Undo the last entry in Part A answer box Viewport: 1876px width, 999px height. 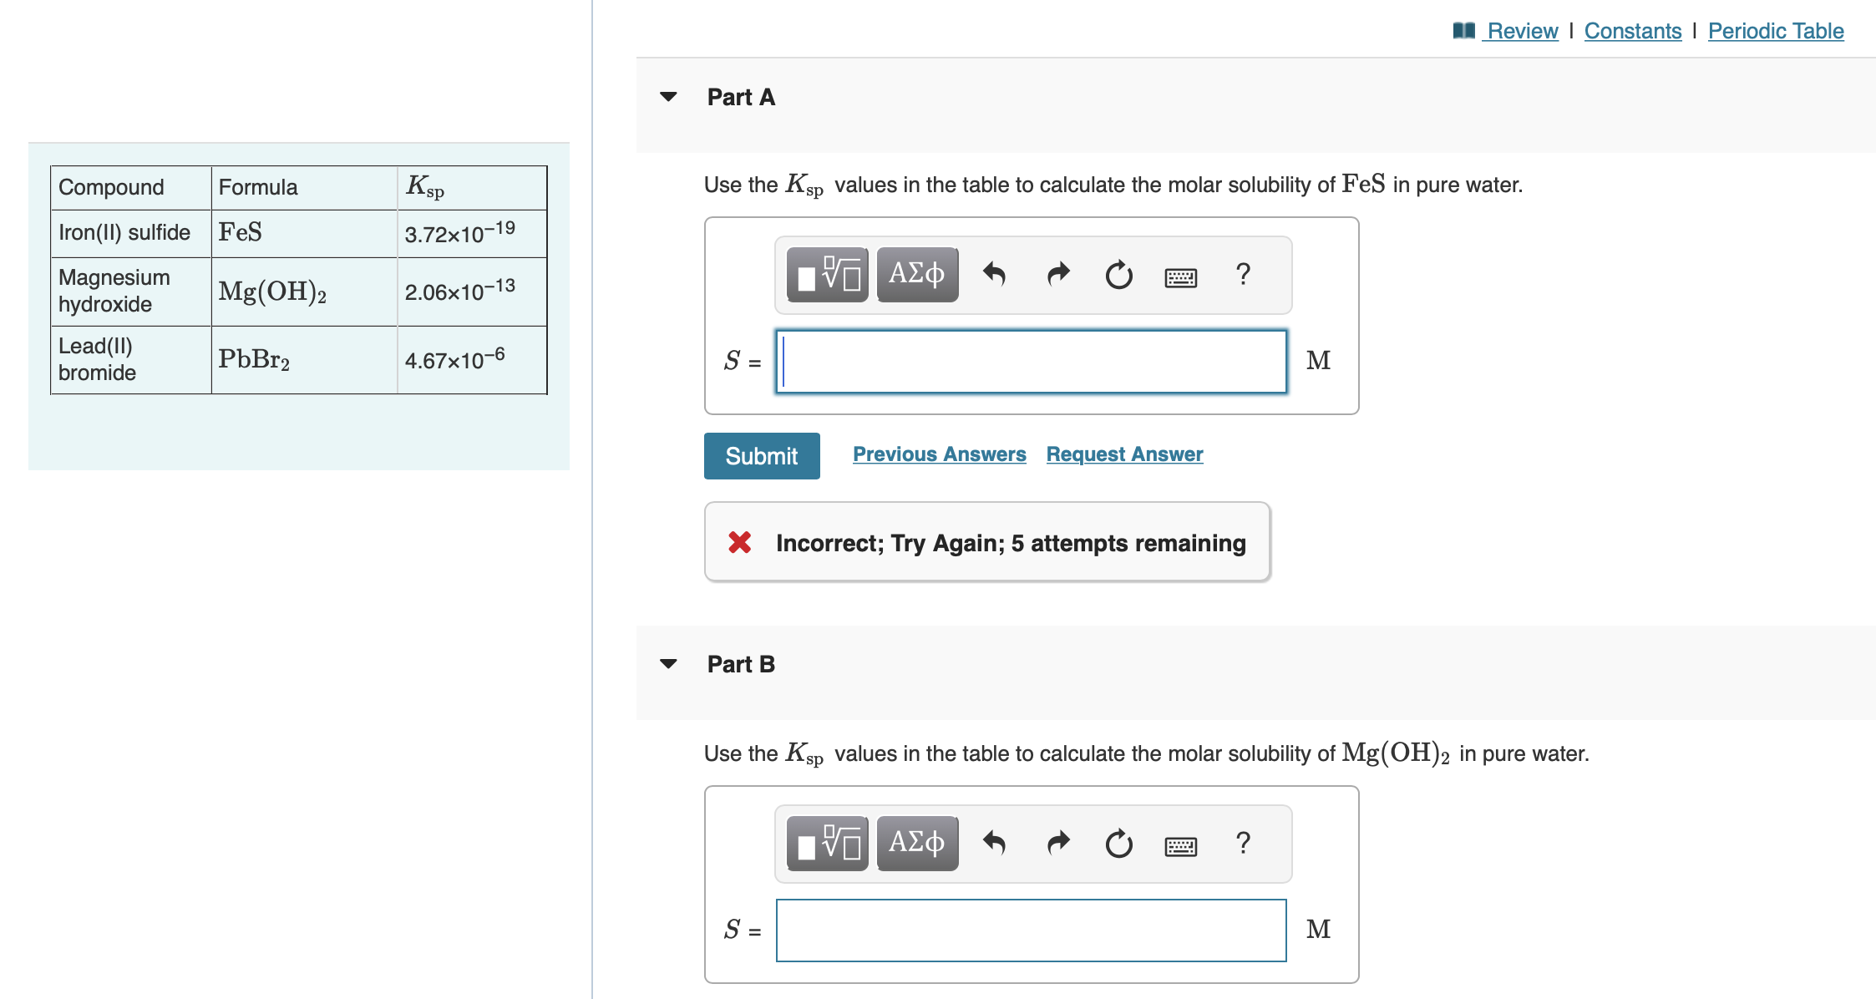tap(996, 275)
